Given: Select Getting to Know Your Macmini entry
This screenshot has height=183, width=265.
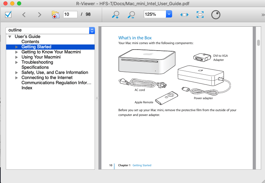Looking at the screenshot, I should pos(51,52).
